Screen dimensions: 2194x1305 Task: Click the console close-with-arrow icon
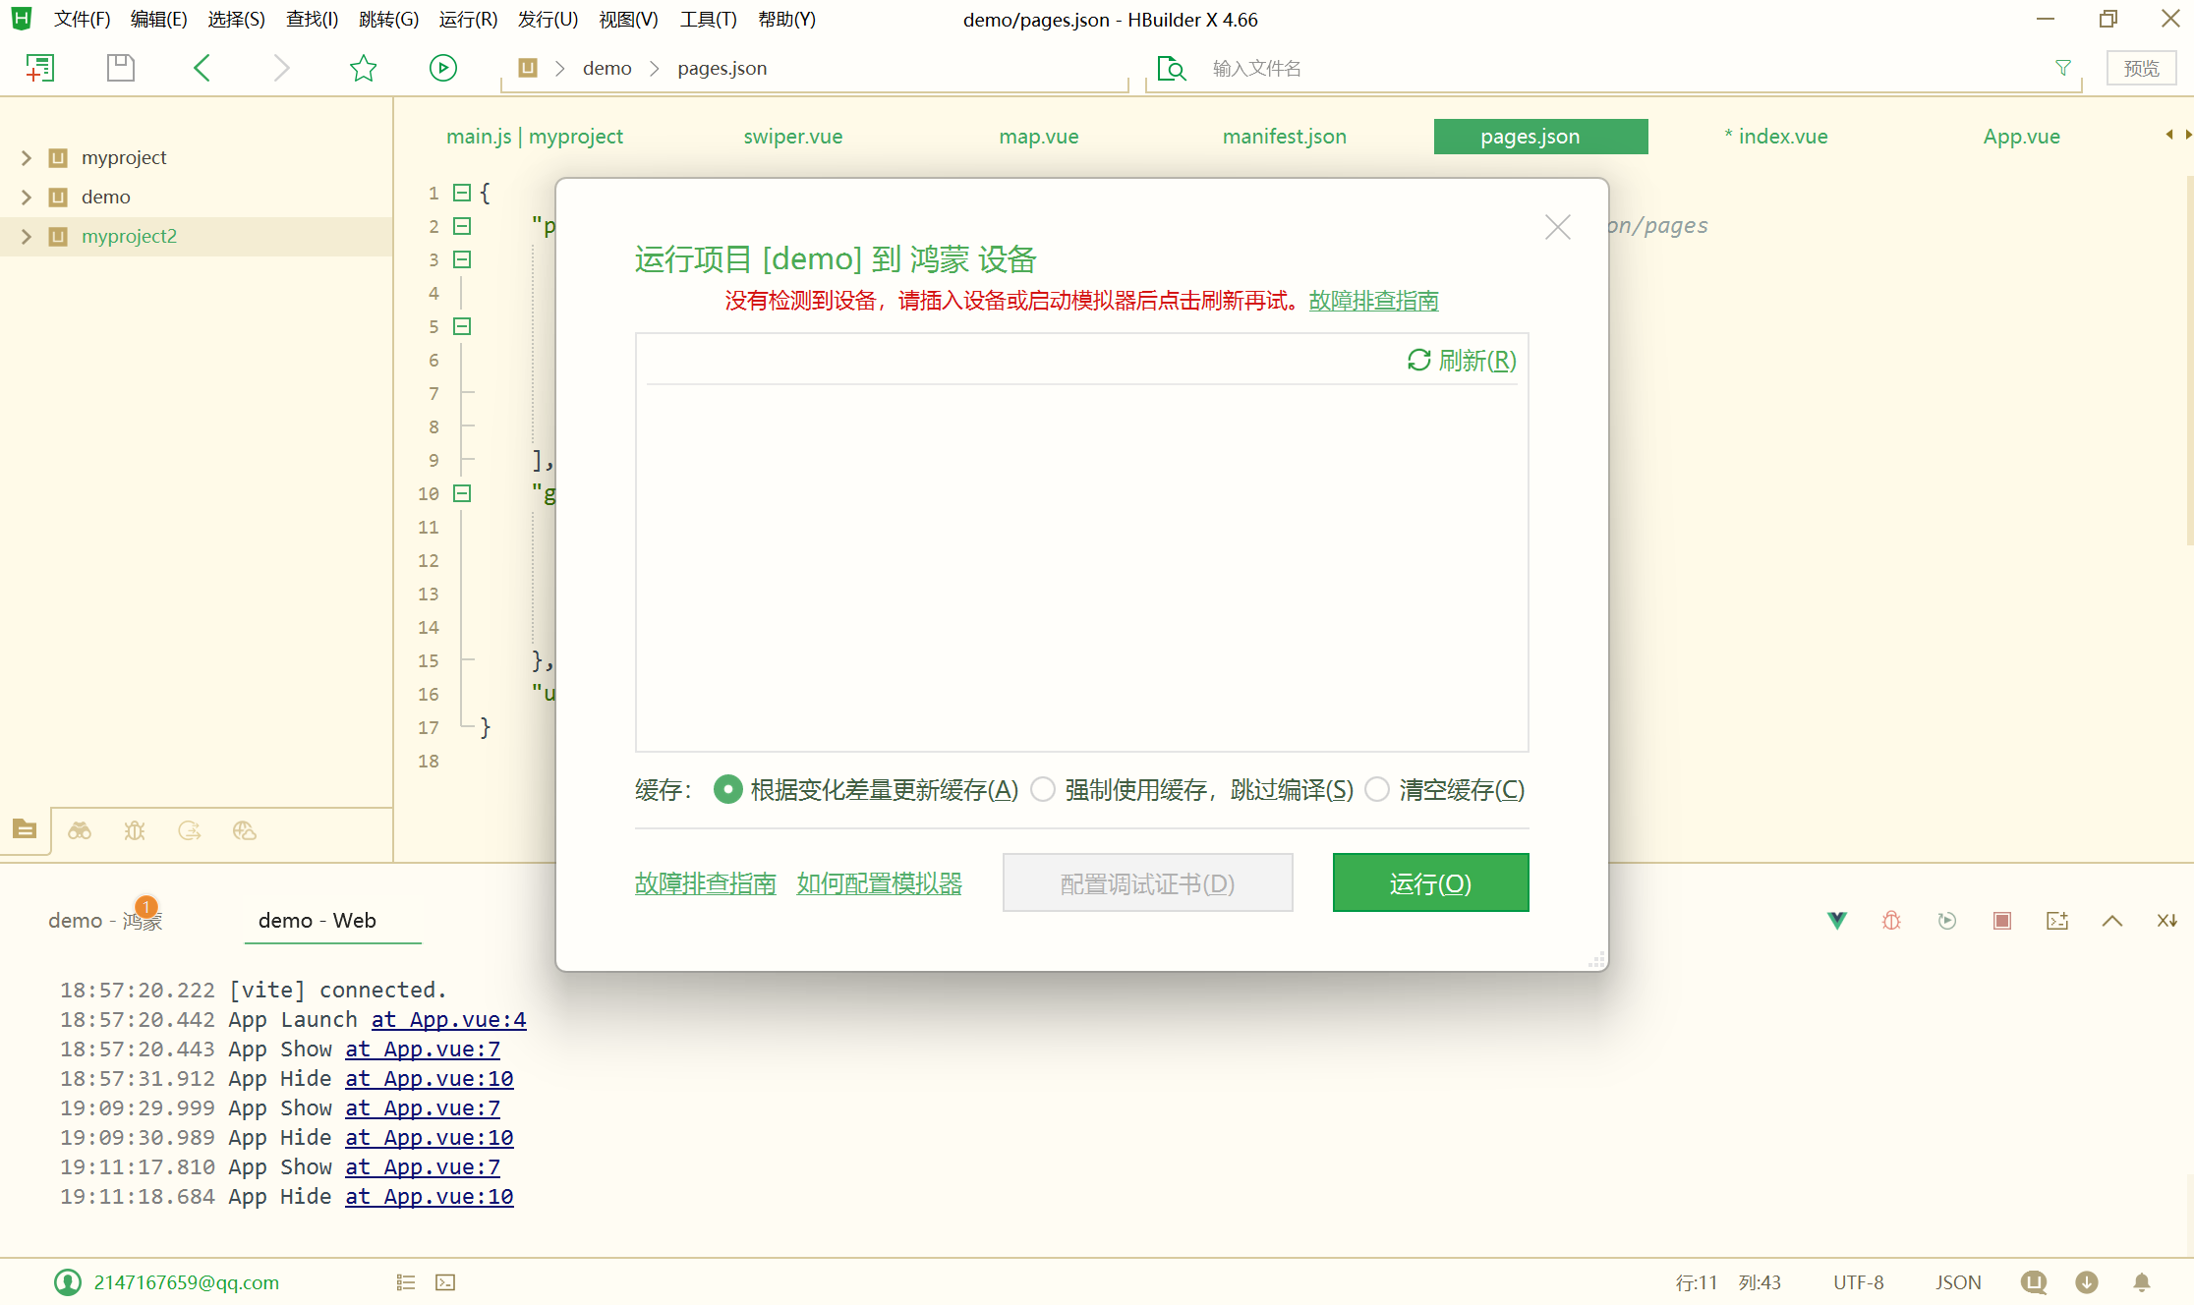pyautogui.click(x=2167, y=921)
